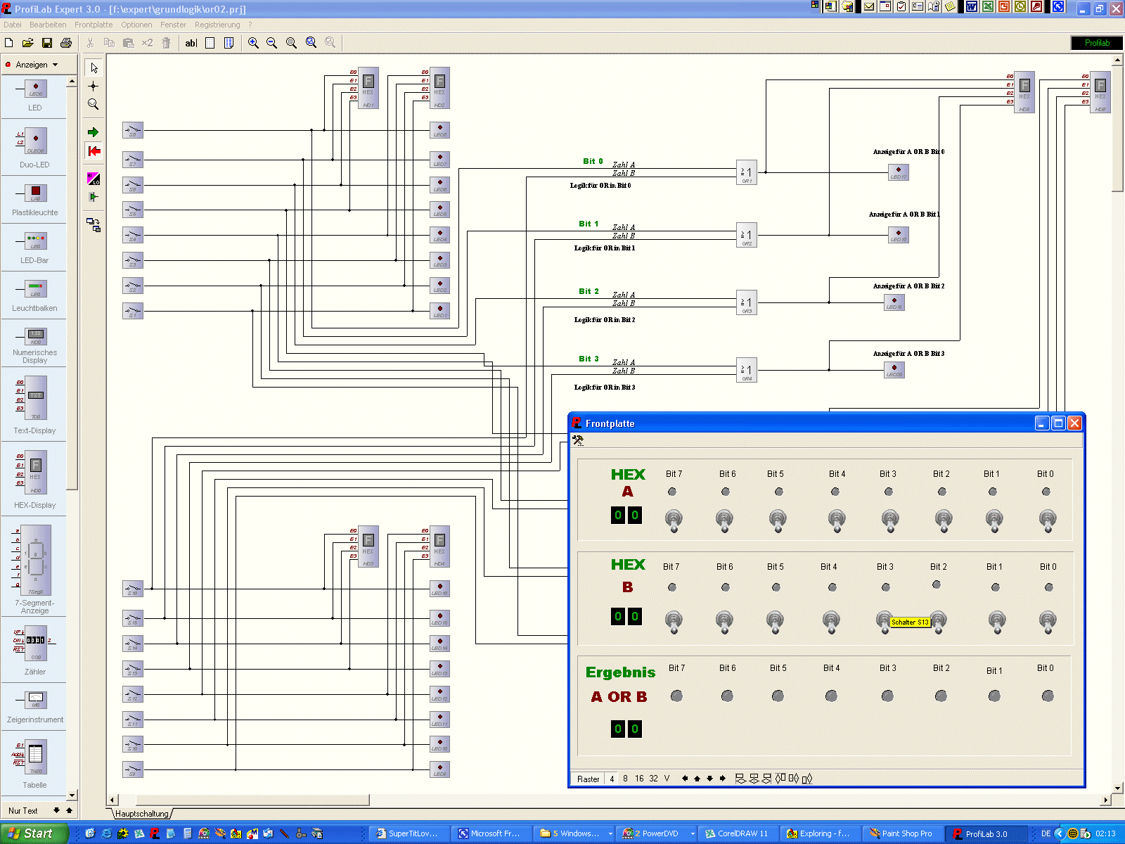Click canvas vertical scrollbar thumb
1125x844 pixels.
1118,128
